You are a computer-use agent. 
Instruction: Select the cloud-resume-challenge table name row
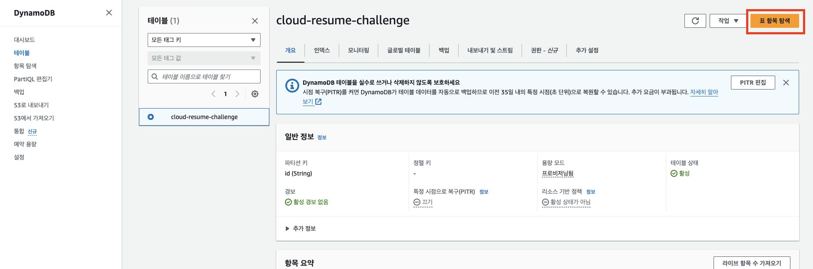pyautogui.click(x=204, y=117)
